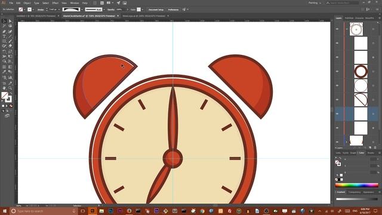Select the Magic Wand tool
Image resolution: width=382 pixels, height=215 pixels.
(4, 26)
